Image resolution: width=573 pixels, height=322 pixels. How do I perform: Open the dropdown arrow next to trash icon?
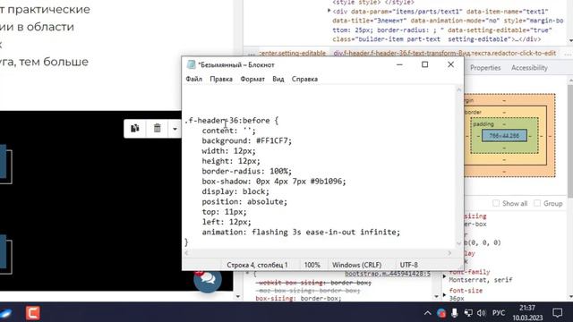(175, 129)
